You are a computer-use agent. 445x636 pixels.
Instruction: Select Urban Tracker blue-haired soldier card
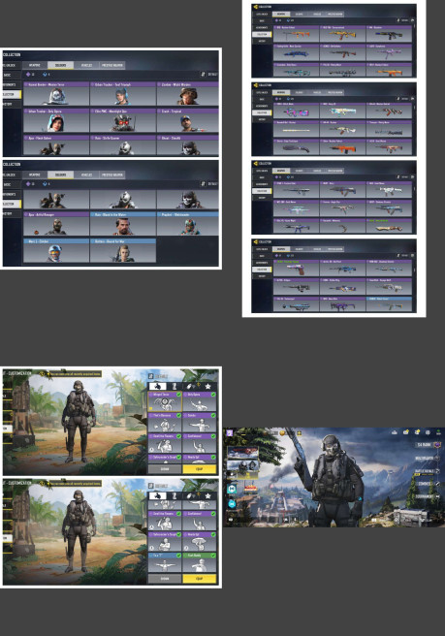coord(122,94)
